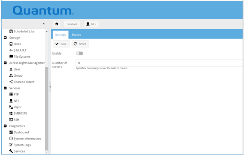Open Shared Folders entry
Viewport: 244px width, 155px height.
(22, 82)
